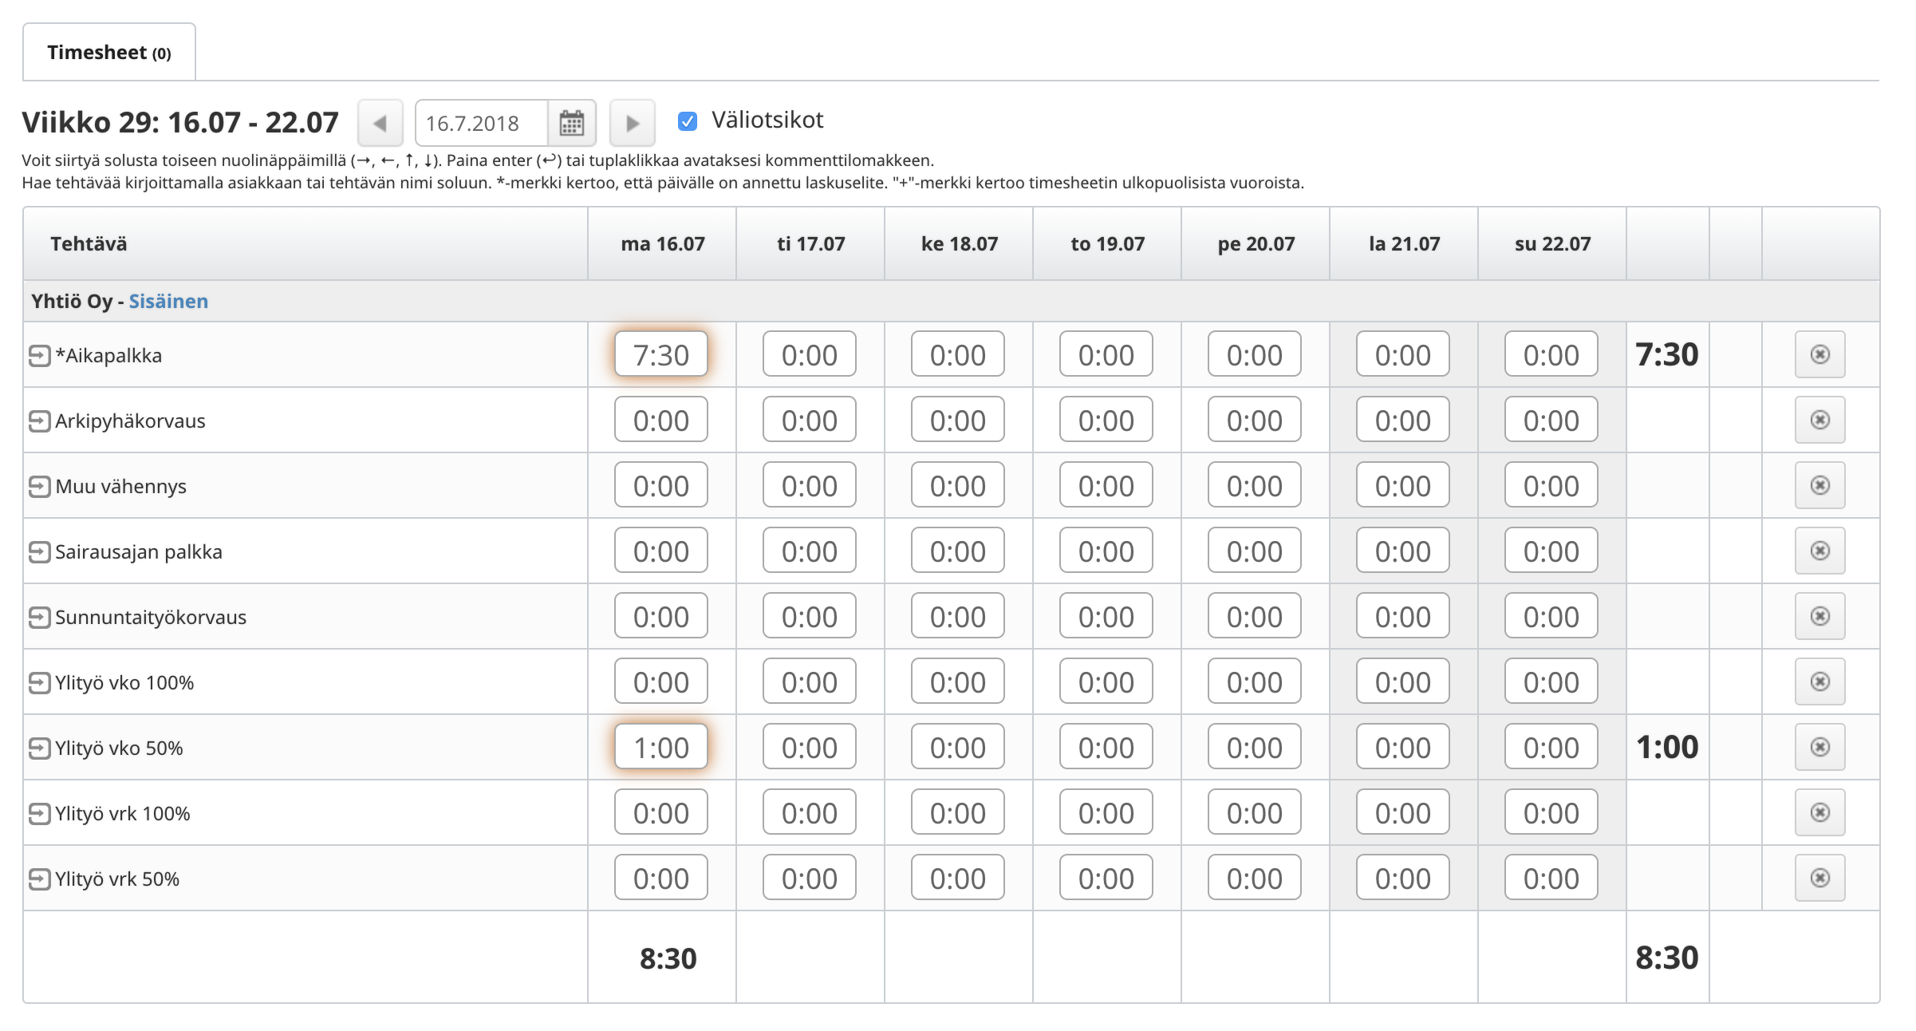The width and height of the screenshot is (1916, 1031).
Task: Delete the Sairausajan palkka row
Action: click(1819, 551)
